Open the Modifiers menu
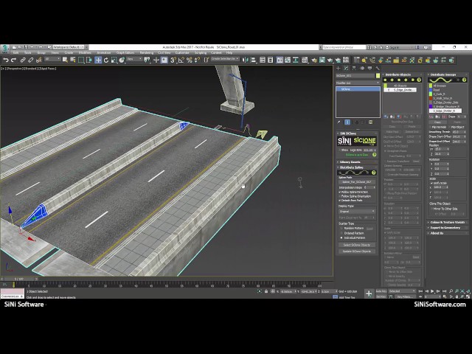Screen dimensions: 472x354 pyautogui.click(x=85, y=52)
